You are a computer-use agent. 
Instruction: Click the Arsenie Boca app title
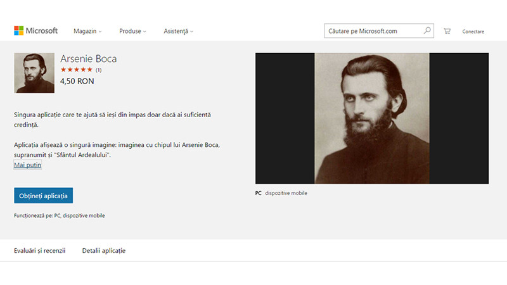point(89,59)
